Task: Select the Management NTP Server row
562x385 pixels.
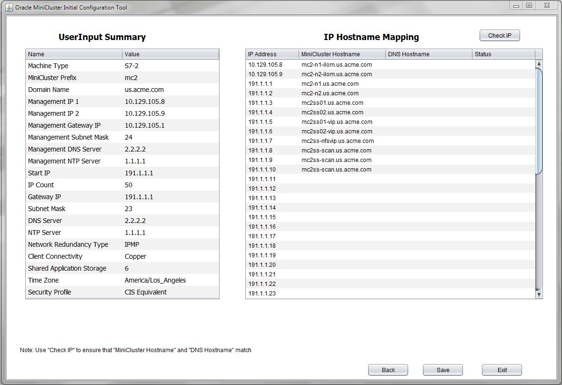Action: [122, 161]
